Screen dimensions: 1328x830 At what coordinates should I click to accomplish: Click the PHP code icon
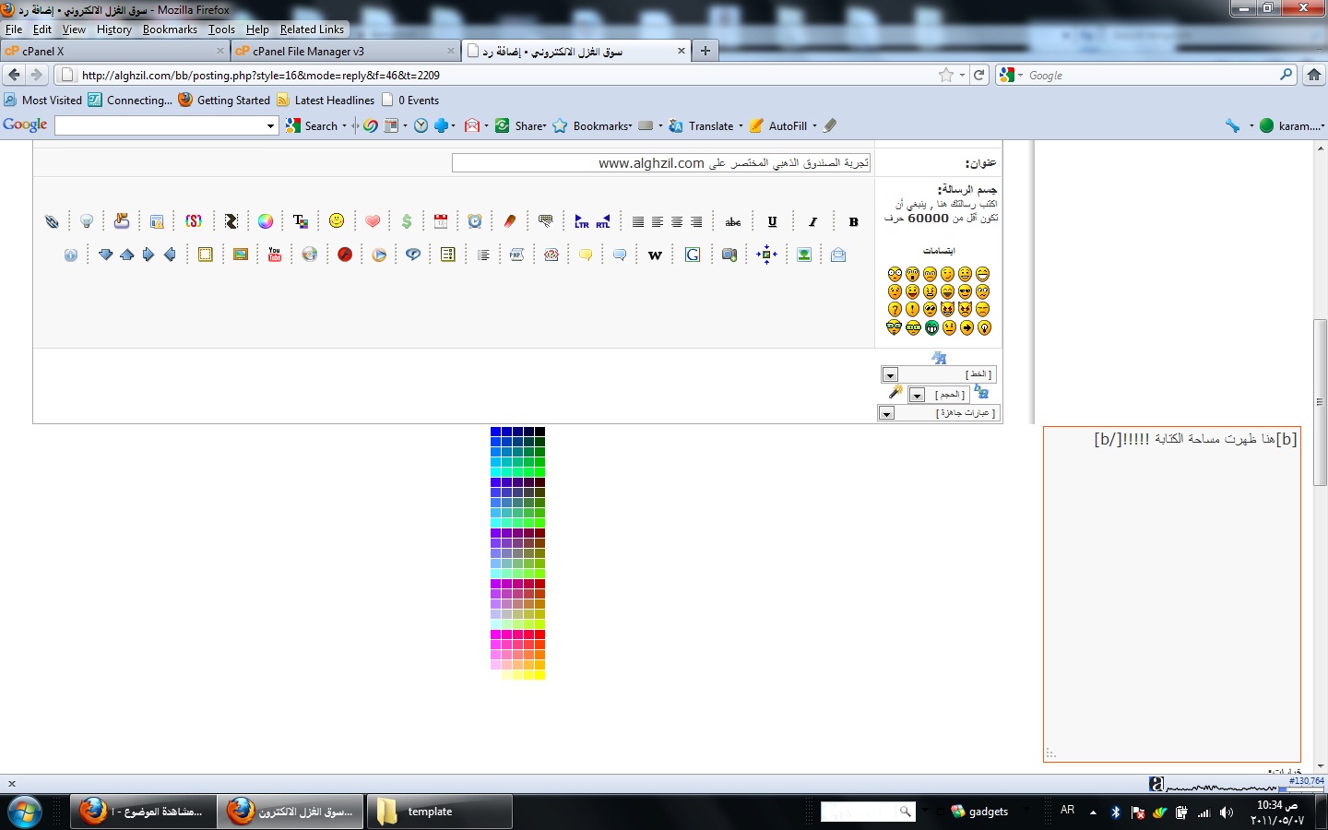pyautogui.click(x=516, y=255)
